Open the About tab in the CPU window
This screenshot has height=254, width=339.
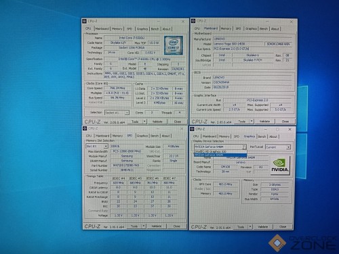coord(167,29)
